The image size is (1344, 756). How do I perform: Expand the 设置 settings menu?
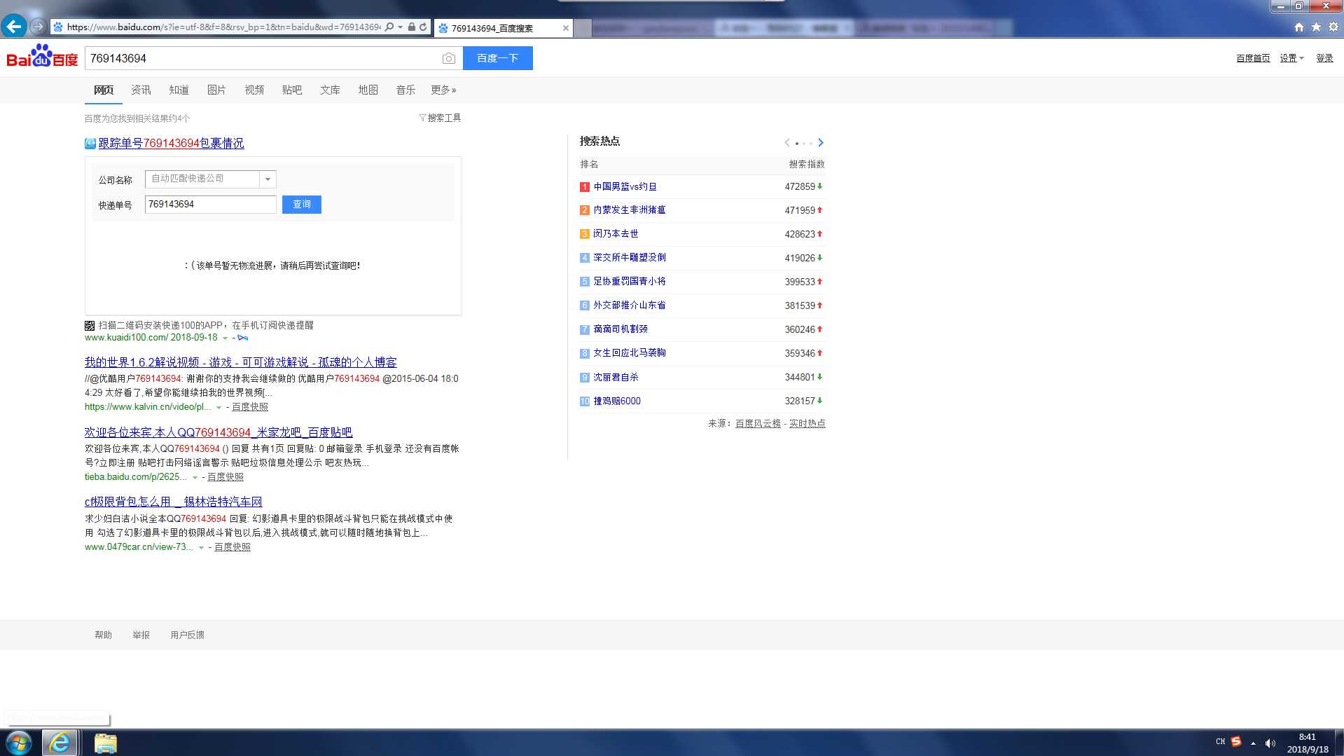click(x=1291, y=58)
